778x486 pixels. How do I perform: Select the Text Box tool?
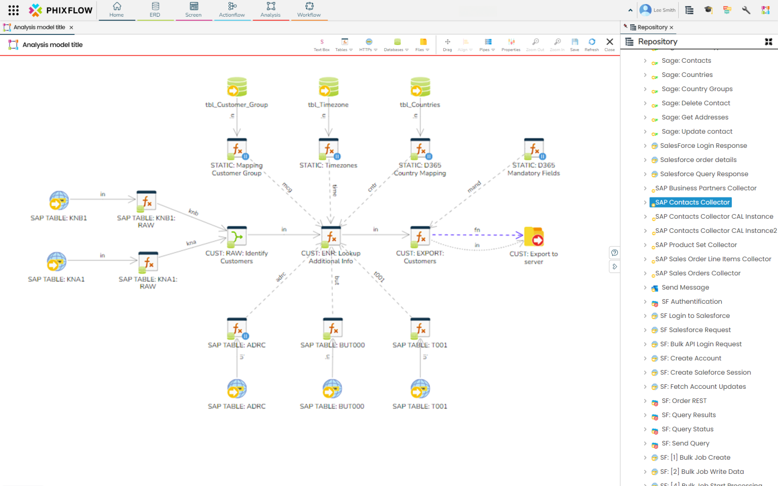click(x=322, y=45)
